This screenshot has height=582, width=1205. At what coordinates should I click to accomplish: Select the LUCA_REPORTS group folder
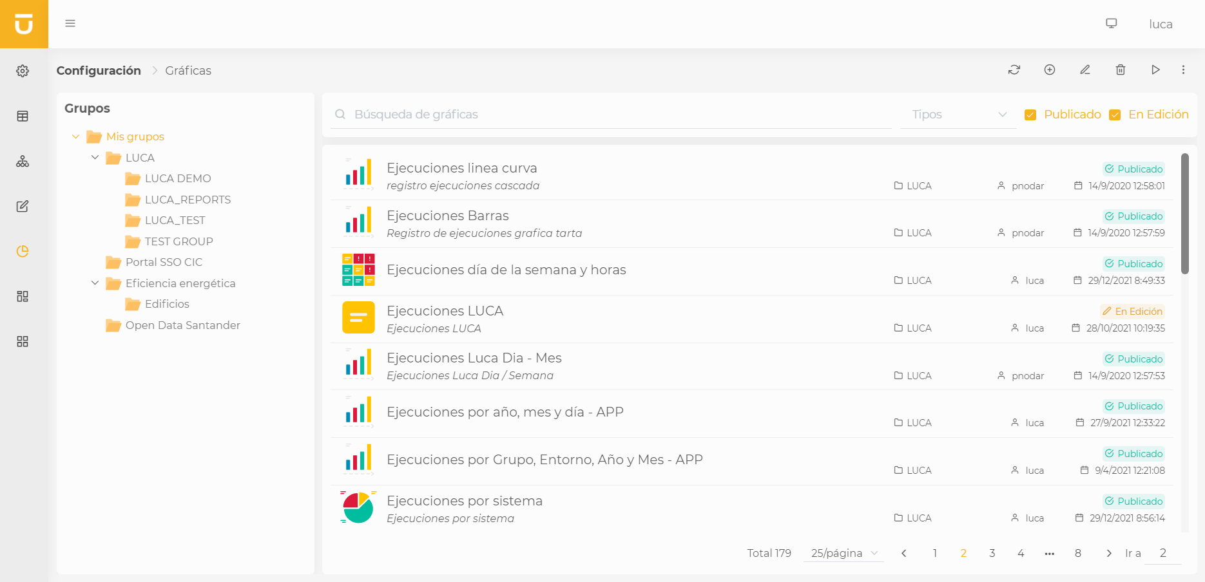tap(188, 200)
